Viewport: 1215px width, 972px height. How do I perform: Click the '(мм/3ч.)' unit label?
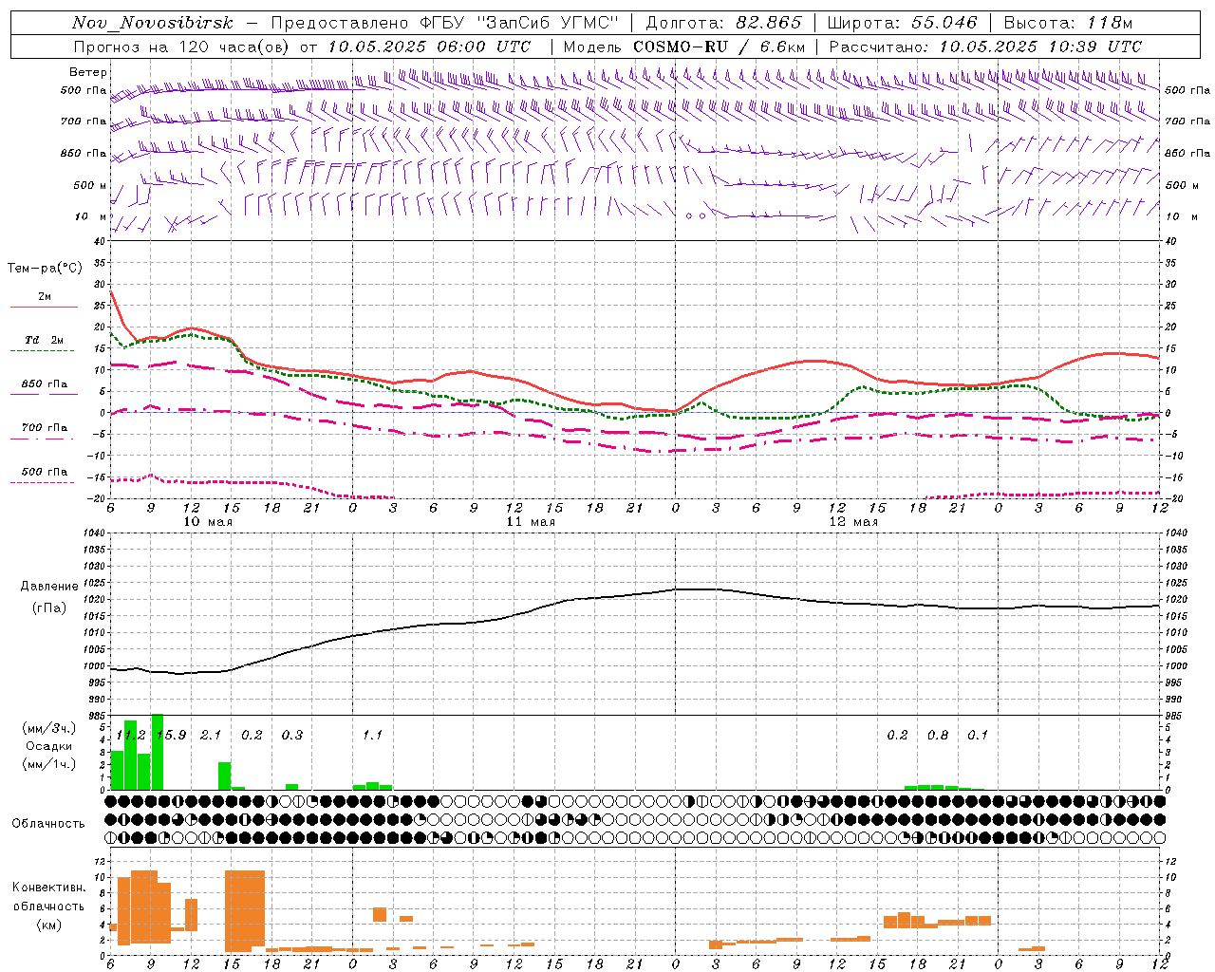(49, 728)
